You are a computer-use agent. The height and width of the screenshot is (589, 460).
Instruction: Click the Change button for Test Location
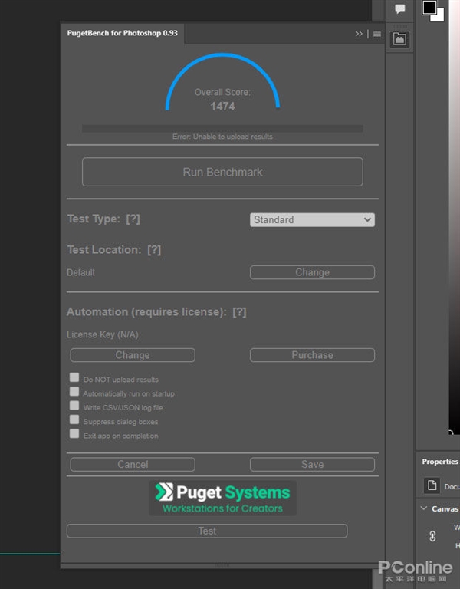click(x=312, y=272)
